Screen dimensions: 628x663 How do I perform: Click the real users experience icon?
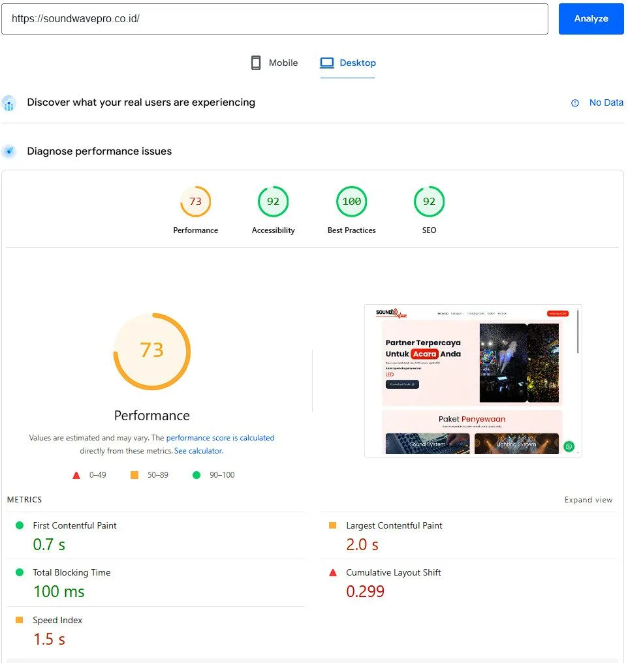[9, 103]
